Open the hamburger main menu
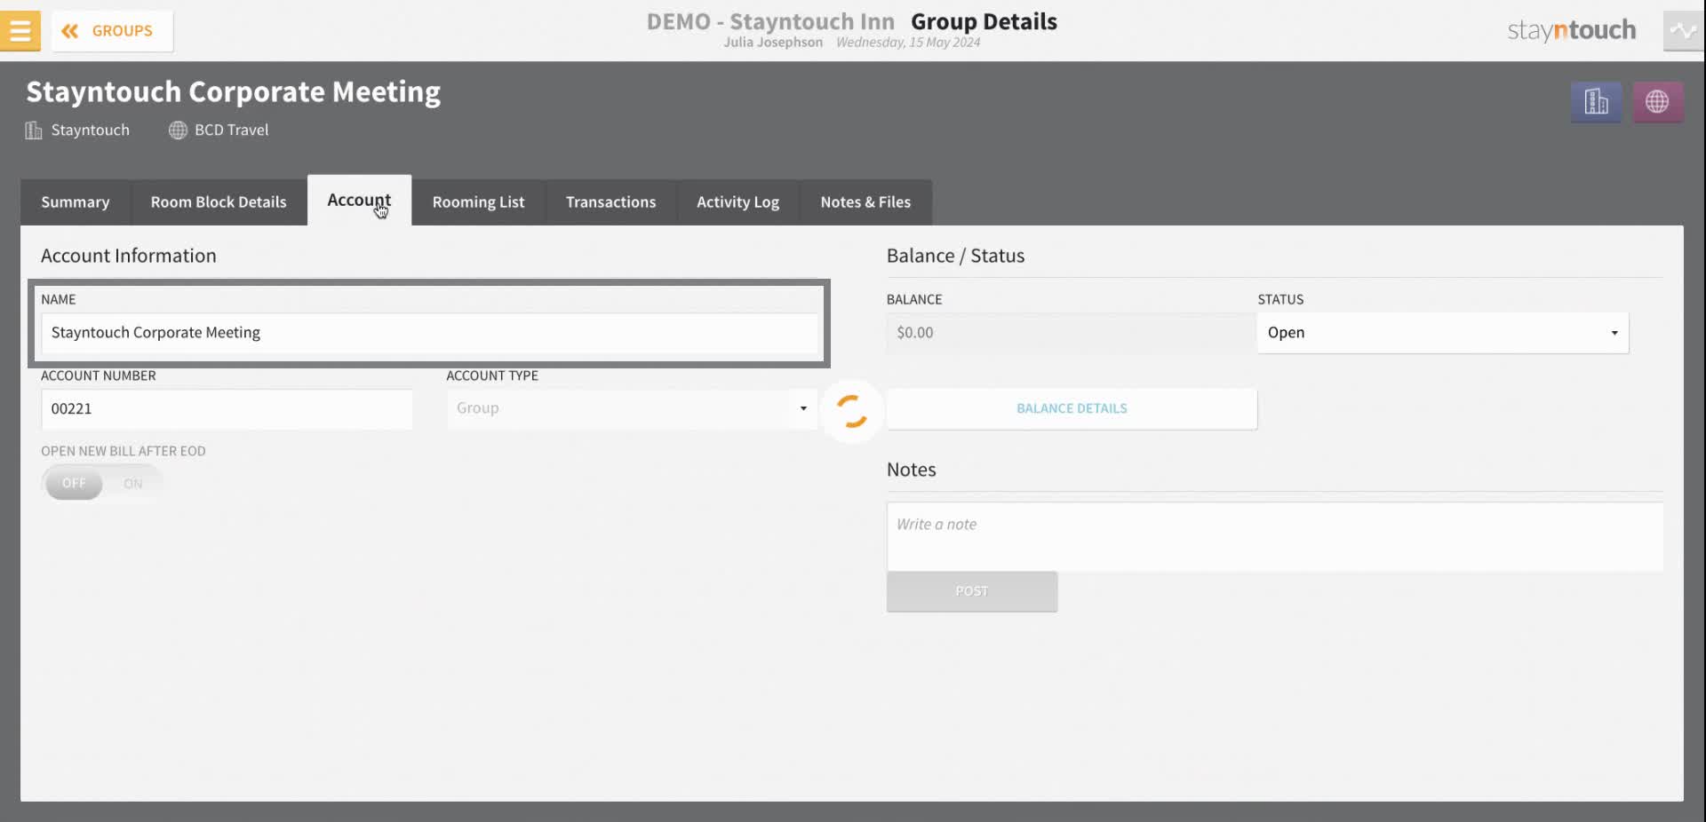Image resolution: width=1706 pixels, height=822 pixels. click(x=20, y=31)
